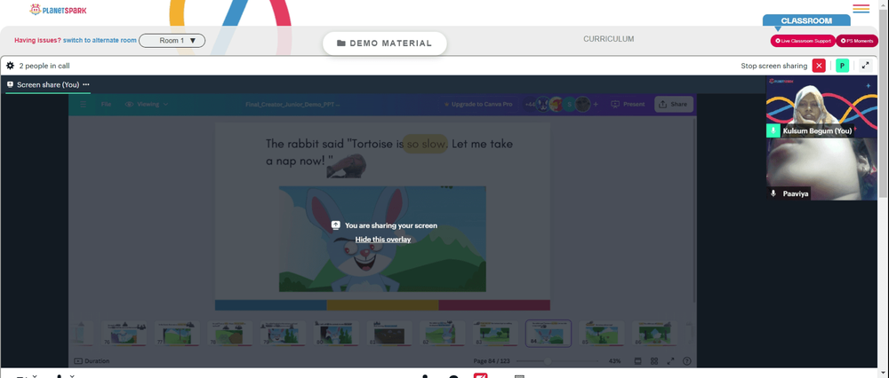Click the PlanetSpark logo
This screenshot has width=889, height=378.
58,10
